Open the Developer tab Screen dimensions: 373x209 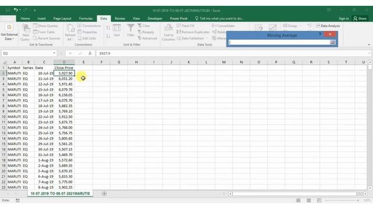pyautogui.click(x=155, y=19)
